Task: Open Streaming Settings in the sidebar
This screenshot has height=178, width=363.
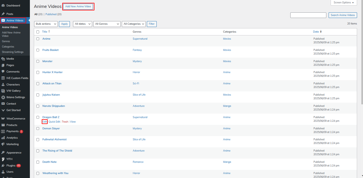Action: [x=13, y=52]
